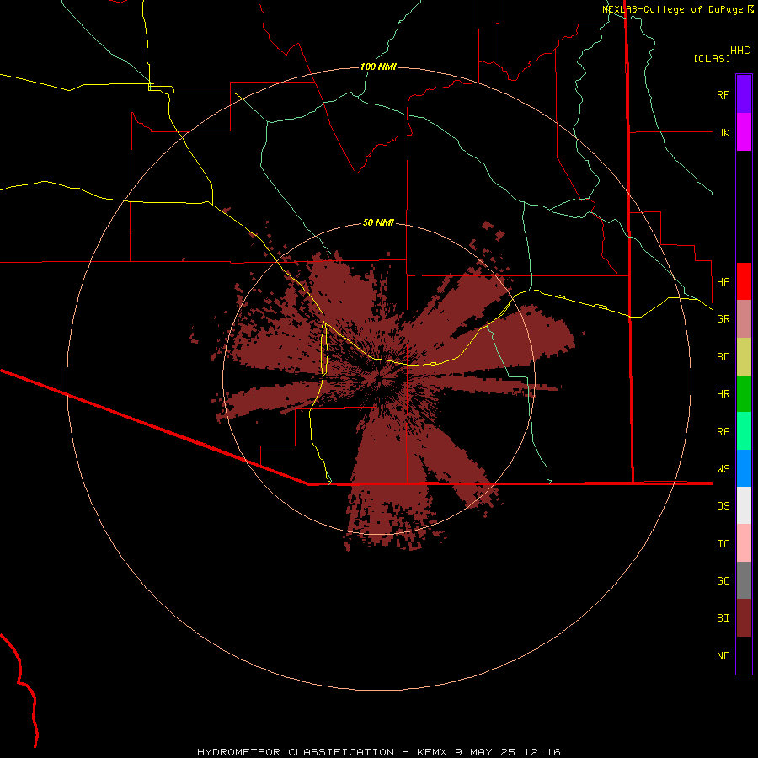Click the ND legend label
The width and height of the screenshot is (758, 758).
tap(723, 656)
